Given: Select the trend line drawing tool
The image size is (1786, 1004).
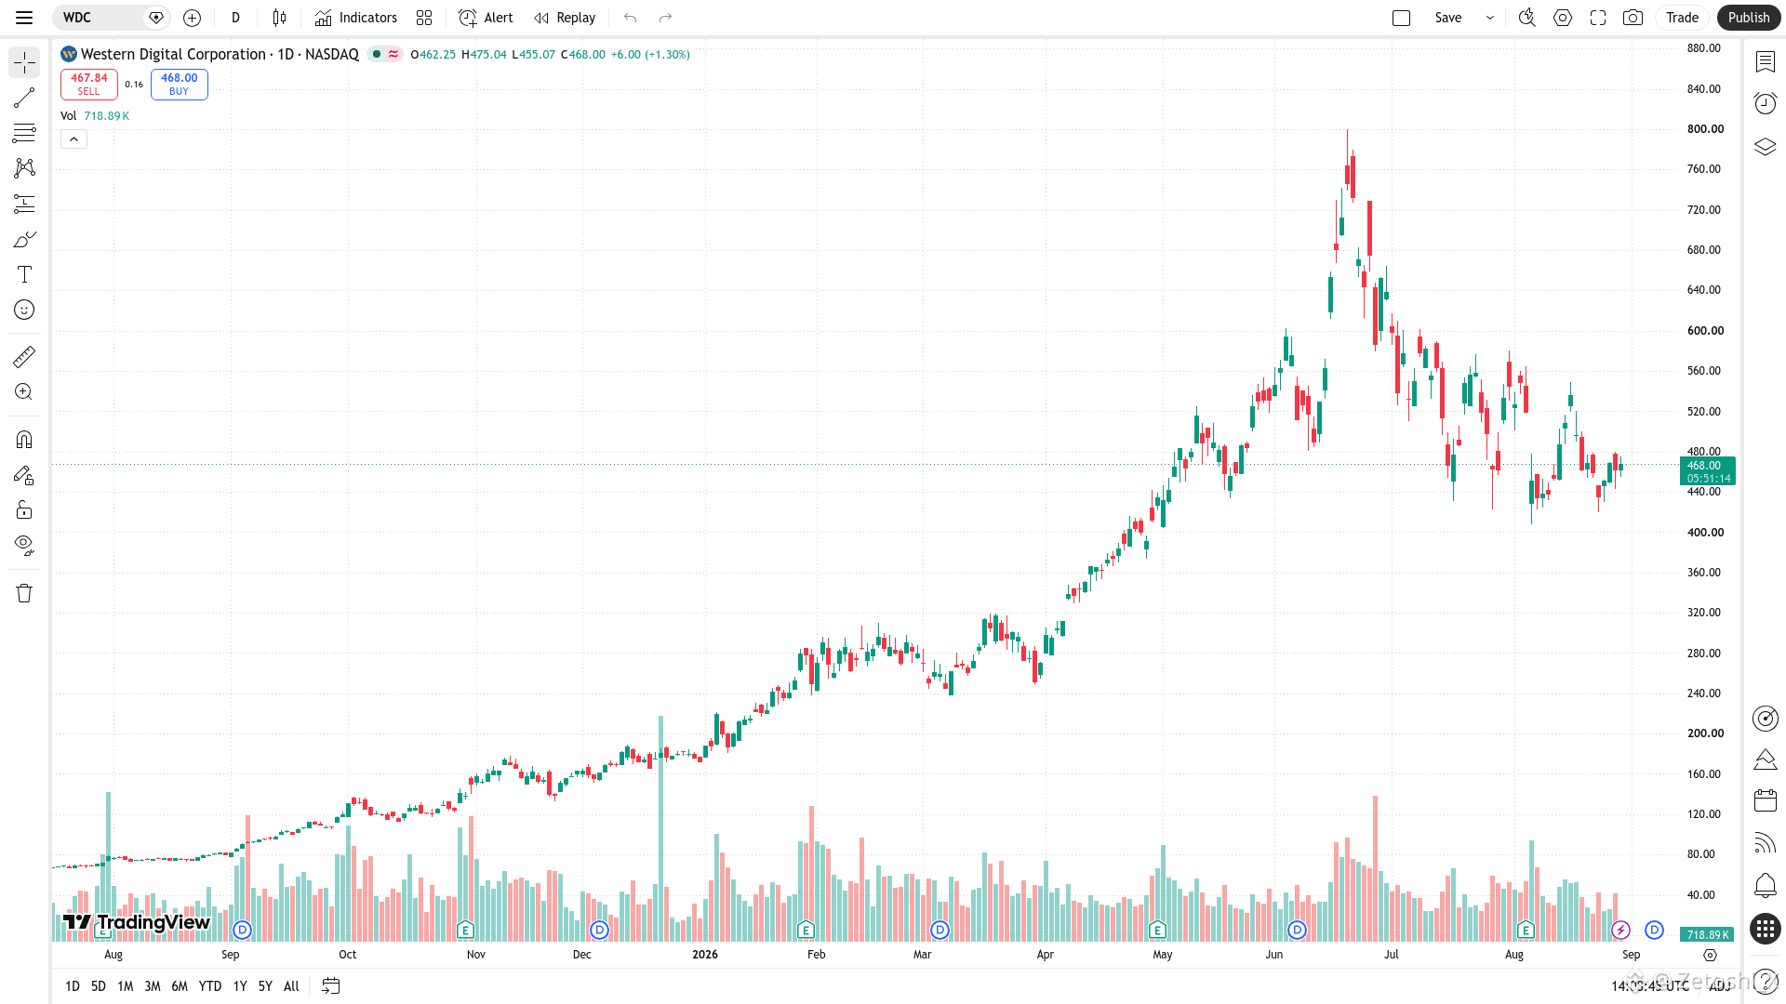Looking at the screenshot, I should (x=24, y=98).
